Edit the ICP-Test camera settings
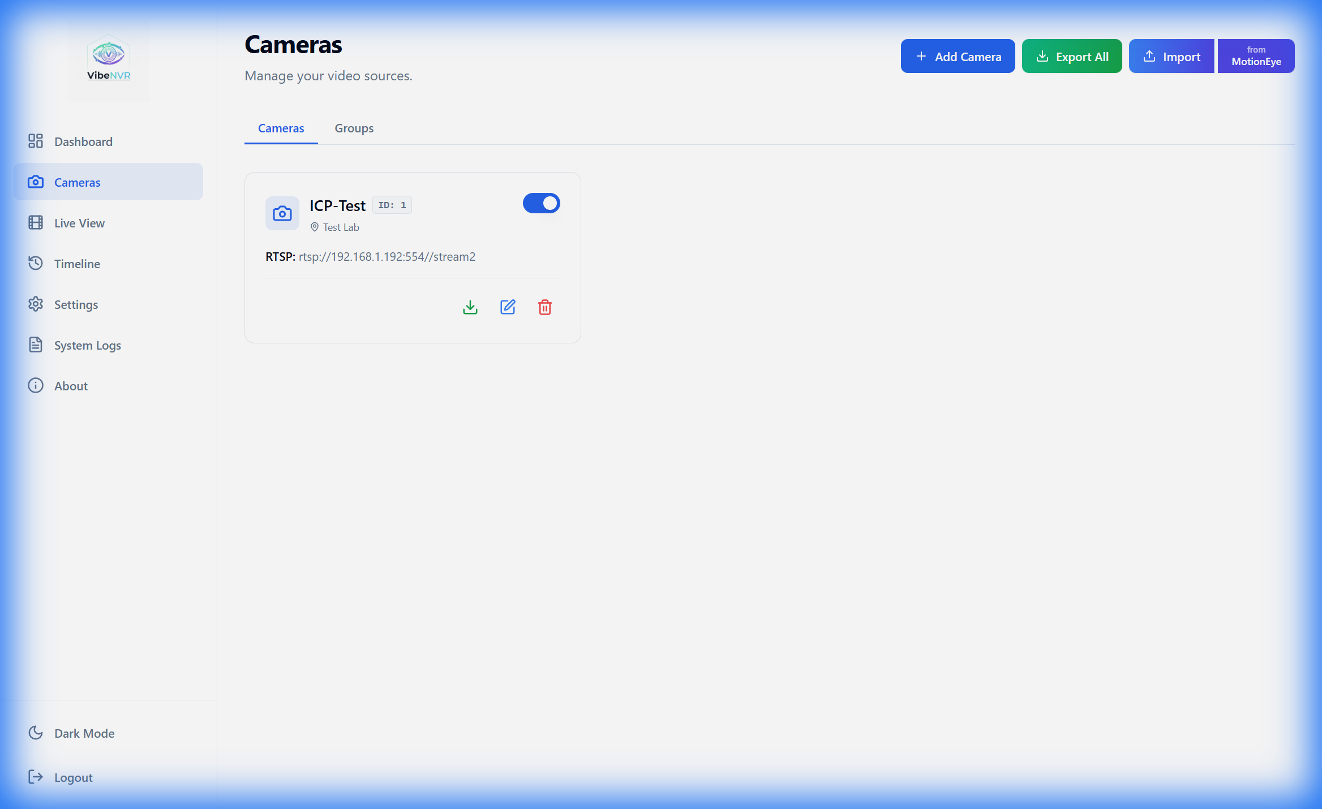Screen dimensions: 1322x809 508,307
